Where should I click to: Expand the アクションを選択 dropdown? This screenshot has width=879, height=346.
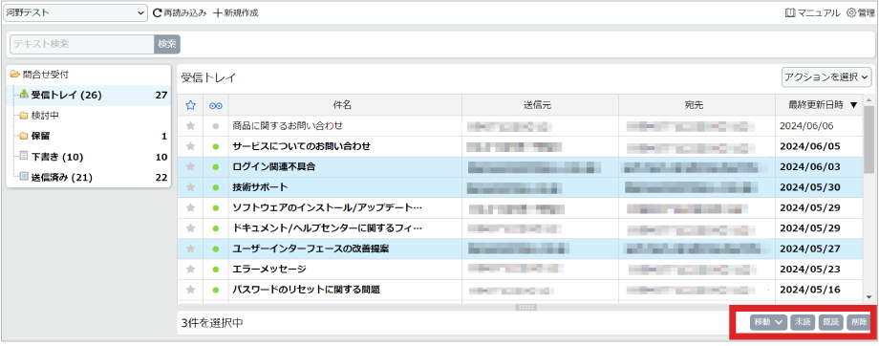pyautogui.click(x=826, y=77)
